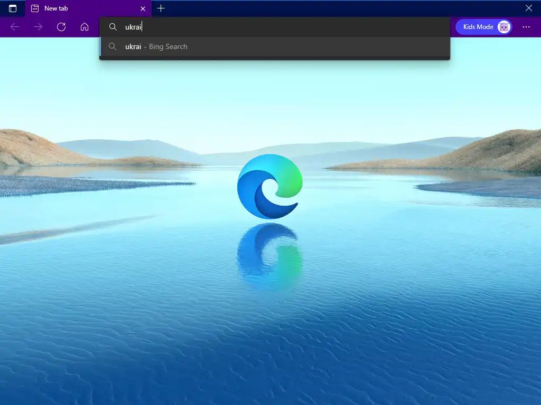Click the address bar containing ukrai
The width and height of the screenshot is (541, 405).
[x=275, y=27]
